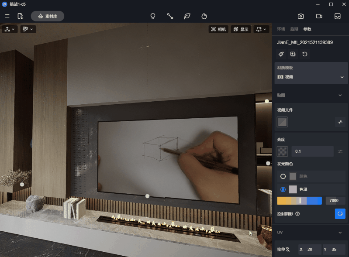Viewport: 349px width, 257px height.
Task: Reset material with the undo arrow icon
Action: (305, 54)
